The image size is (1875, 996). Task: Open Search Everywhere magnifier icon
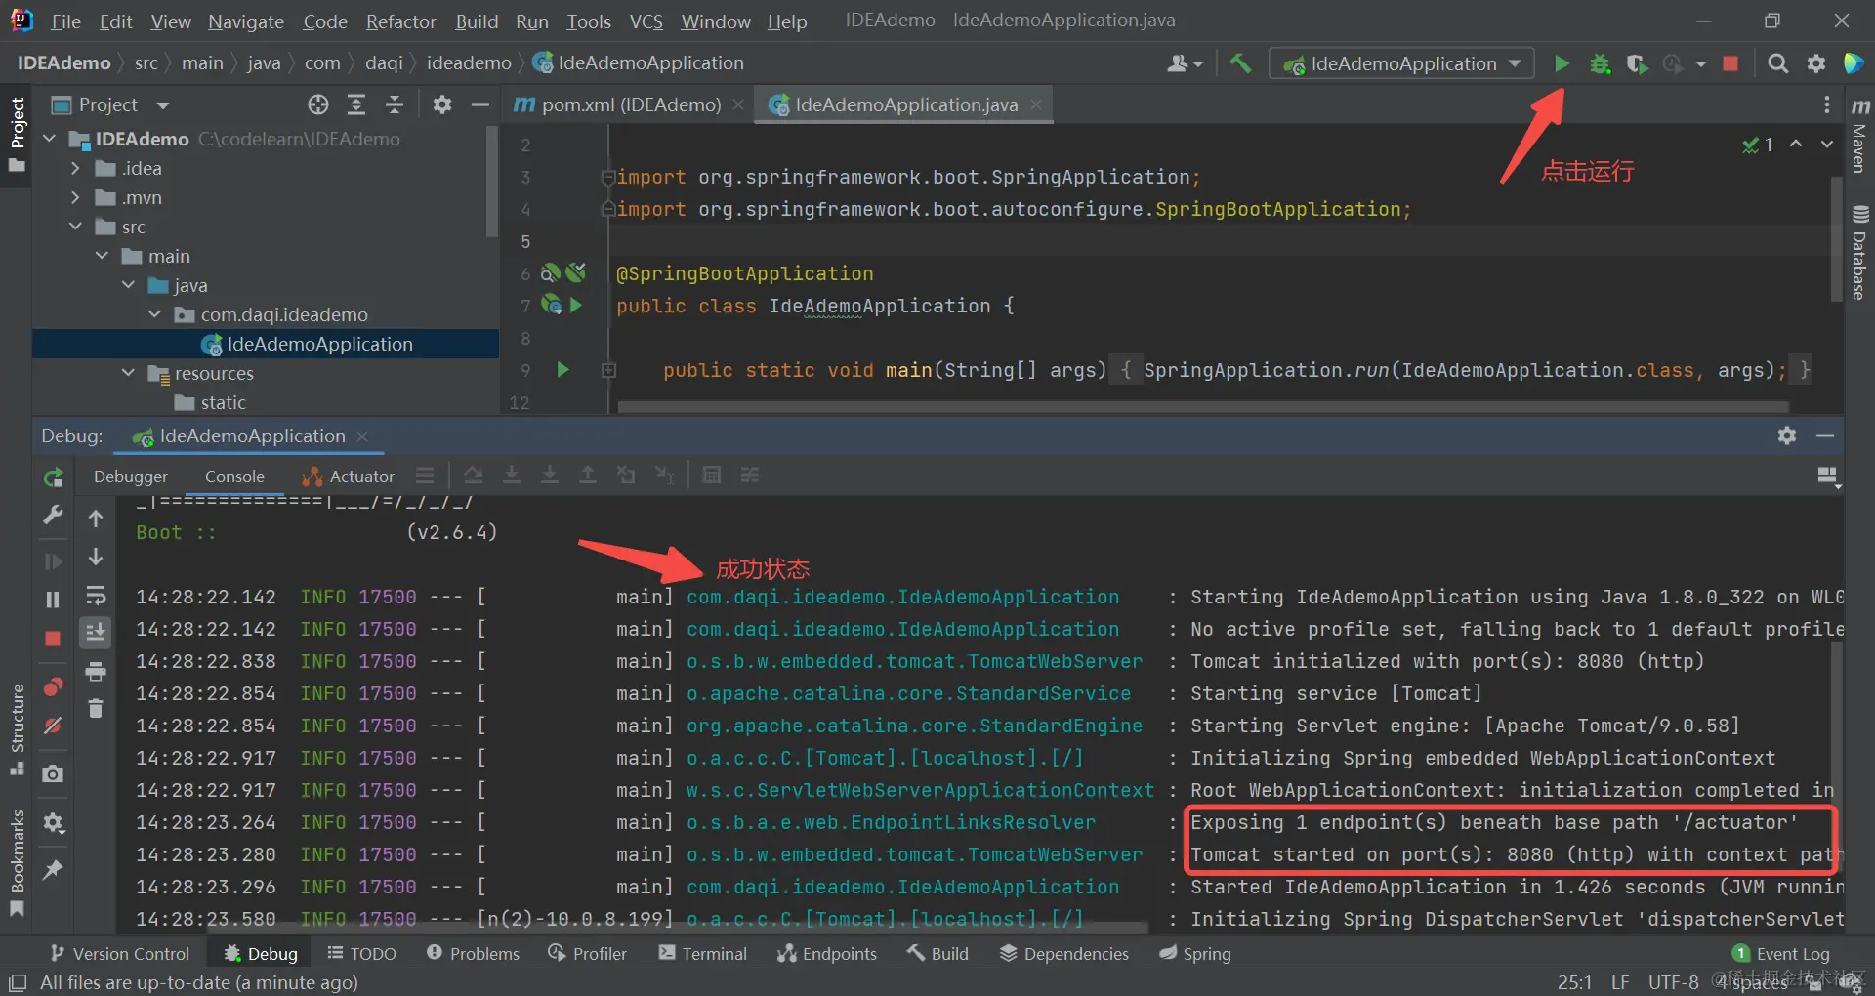[x=1778, y=63]
